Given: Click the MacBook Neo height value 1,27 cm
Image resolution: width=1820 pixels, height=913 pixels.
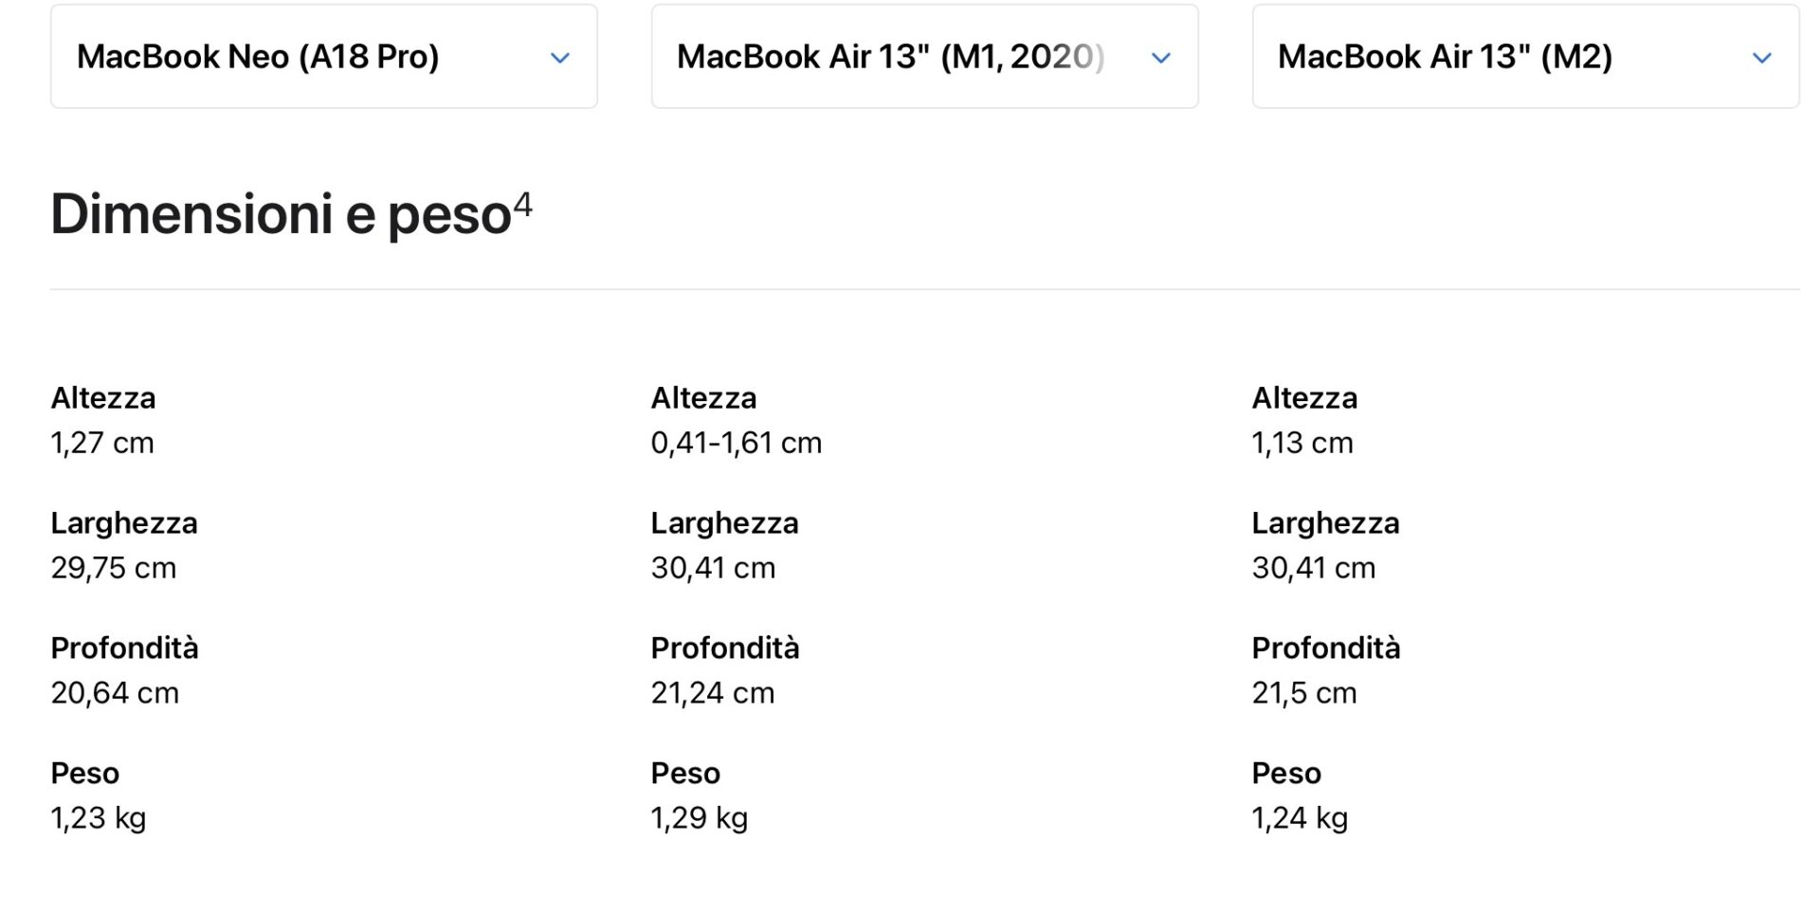Looking at the screenshot, I should (x=102, y=443).
